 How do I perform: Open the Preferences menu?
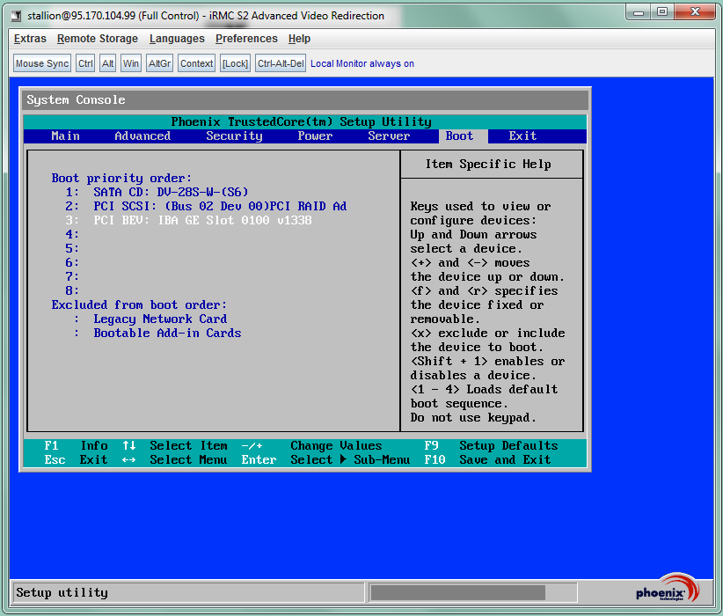click(246, 39)
